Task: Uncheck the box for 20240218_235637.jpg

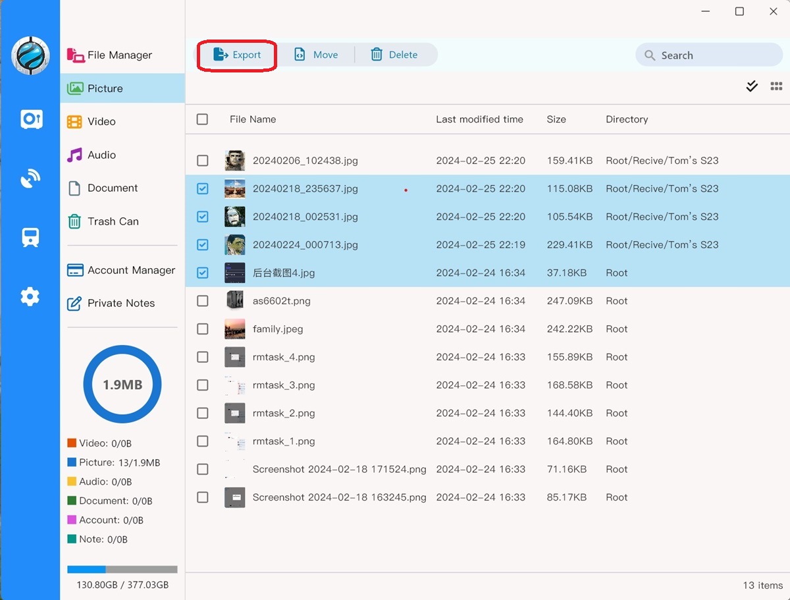Action: point(202,189)
